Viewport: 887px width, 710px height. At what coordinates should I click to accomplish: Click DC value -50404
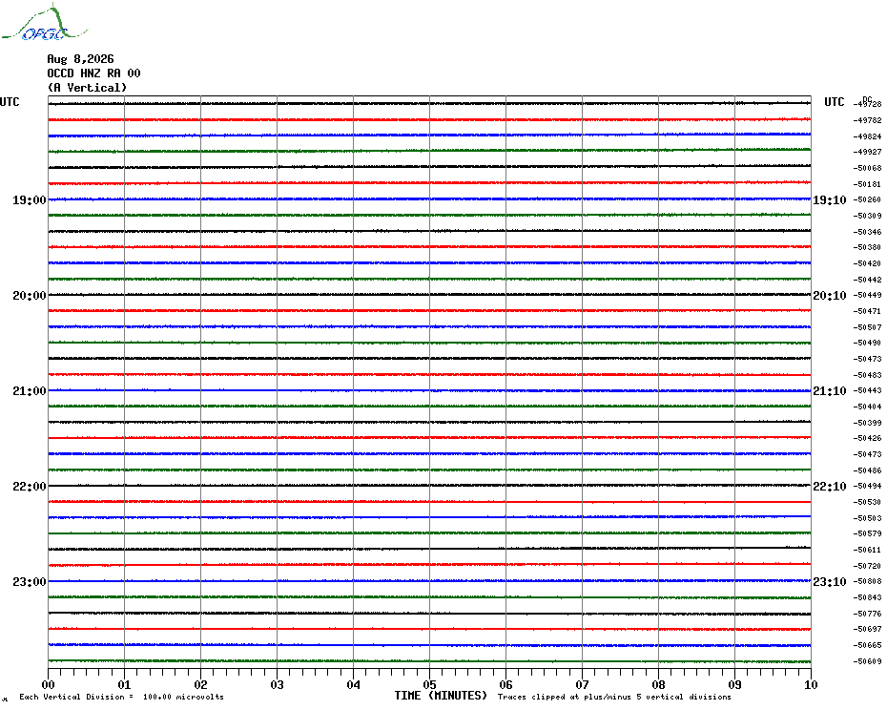[x=867, y=407]
